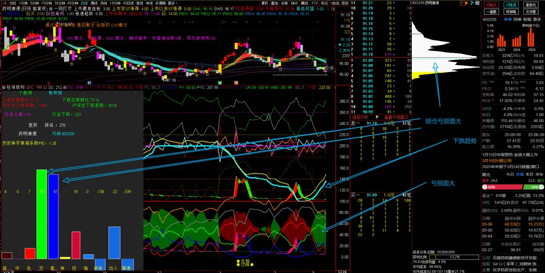Open the 多周期 multi-period view

[161, 3]
